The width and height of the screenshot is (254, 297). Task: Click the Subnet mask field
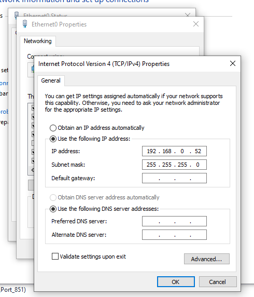coord(174,165)
